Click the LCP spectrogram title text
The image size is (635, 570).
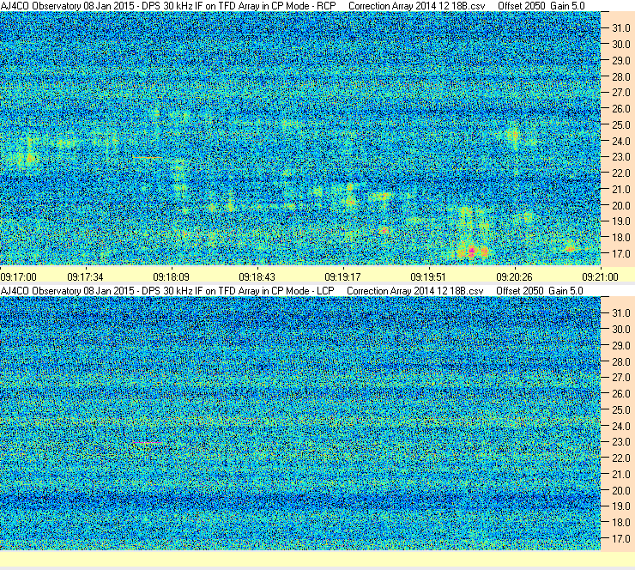click(167, 291)
